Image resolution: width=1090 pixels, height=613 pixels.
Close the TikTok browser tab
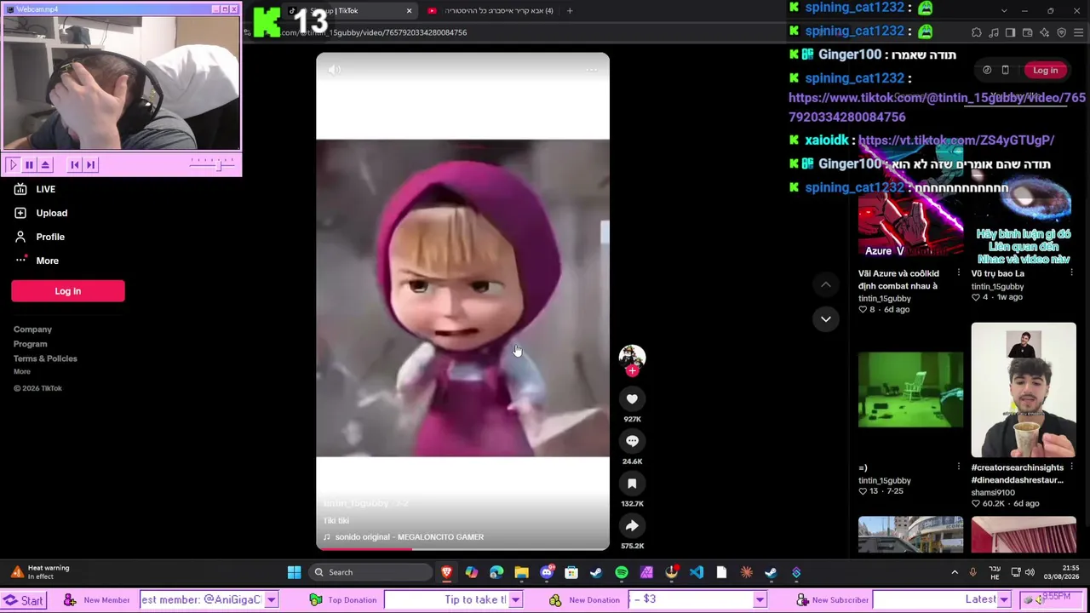409,11
